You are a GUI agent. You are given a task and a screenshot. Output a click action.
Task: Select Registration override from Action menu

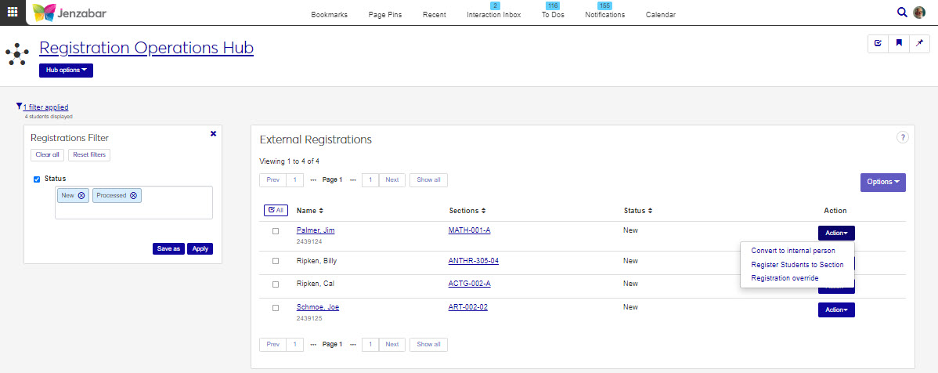click(x=785, y=278)
